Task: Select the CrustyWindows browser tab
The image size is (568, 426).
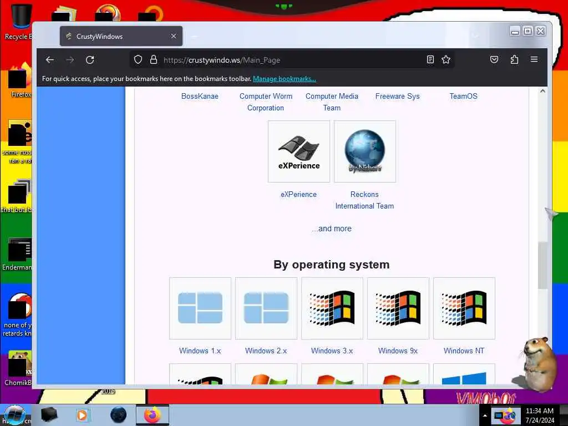Action: pyautogui.click(x=121, y=36)
